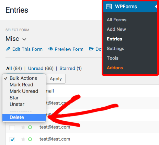Open Settings in WPForms menu
This screenshot has height=145, width=159.
click(115, 49)
